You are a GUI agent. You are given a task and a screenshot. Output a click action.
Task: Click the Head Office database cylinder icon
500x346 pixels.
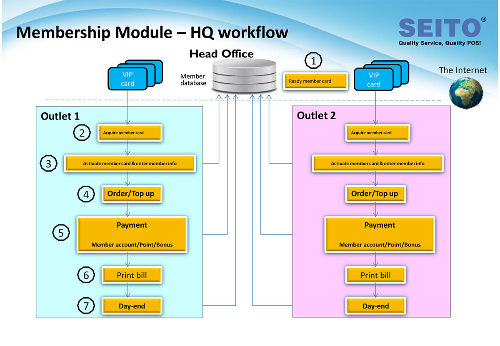244,76
